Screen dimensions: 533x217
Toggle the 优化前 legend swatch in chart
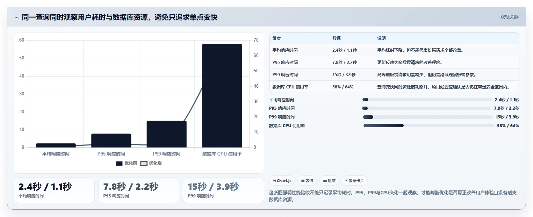click(119, 163)
